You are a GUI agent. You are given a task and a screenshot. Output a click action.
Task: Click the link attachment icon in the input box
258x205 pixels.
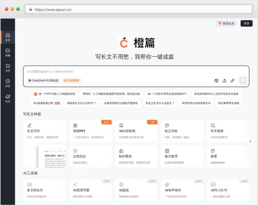coord(232,81)
